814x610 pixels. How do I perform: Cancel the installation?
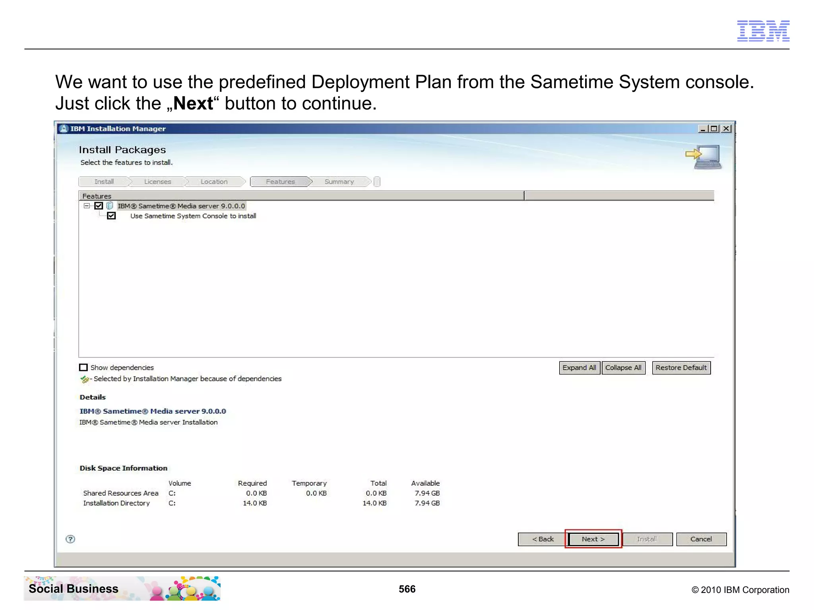[x=701, y=539]
